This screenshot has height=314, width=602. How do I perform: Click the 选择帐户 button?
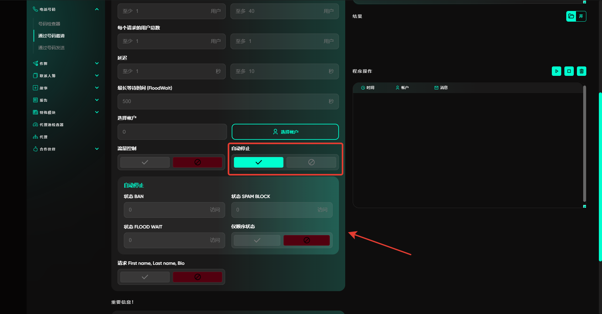coord(285,132)
